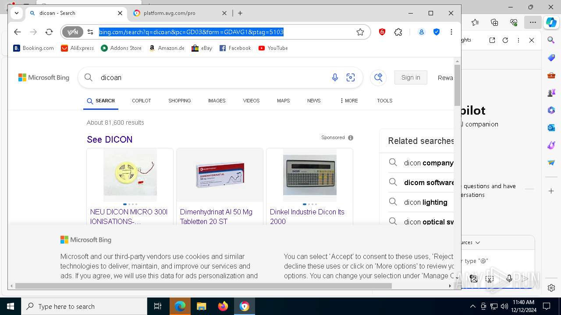The image size is (561, 315).
Task: Select the MAPS tab on Bing
Action: 283,101
